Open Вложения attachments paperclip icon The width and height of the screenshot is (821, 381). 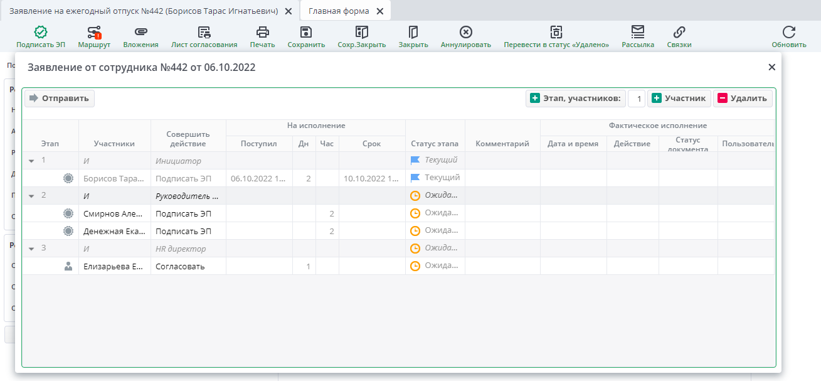click(140, 33)
